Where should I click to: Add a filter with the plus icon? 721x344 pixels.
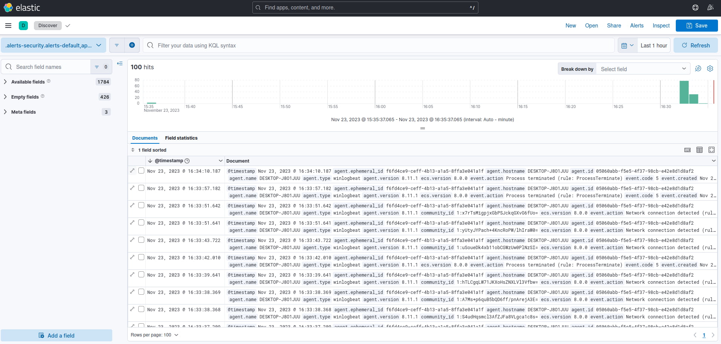[132, 45]
